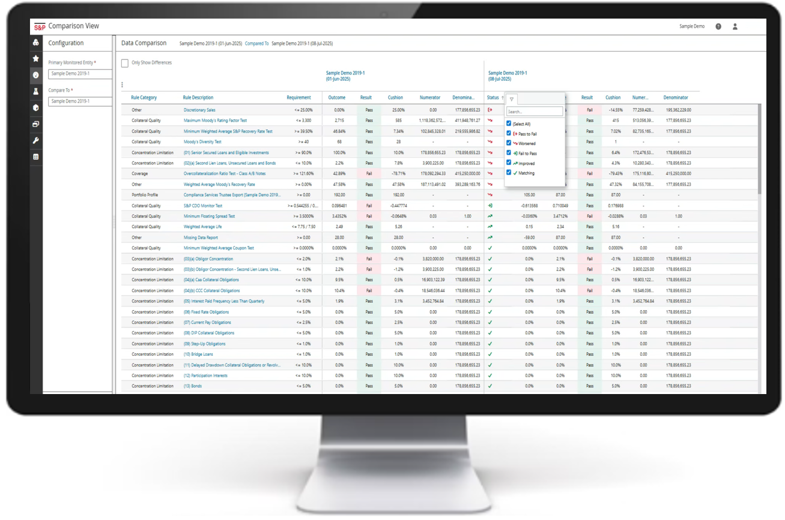Uncheck the (Select All) filter checkbox
785x520 pixels.
(x=509, y=124)
